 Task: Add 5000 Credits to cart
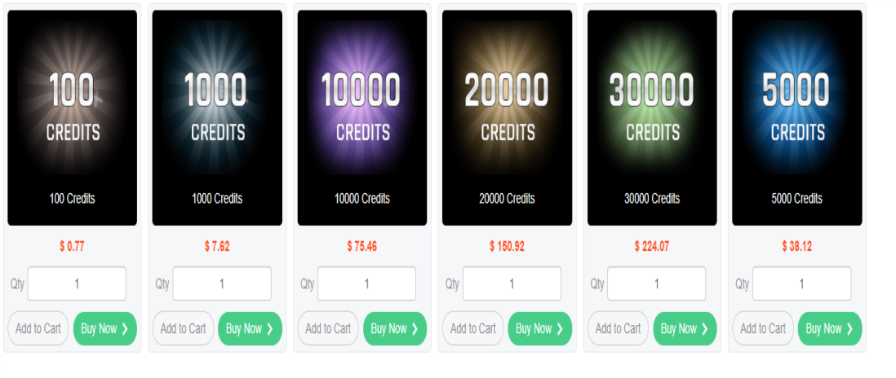tap(763, 328)
